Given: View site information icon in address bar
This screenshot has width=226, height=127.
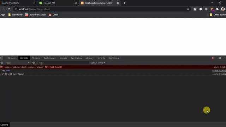Looking at the screenshot, I should [x=16, y=9].
